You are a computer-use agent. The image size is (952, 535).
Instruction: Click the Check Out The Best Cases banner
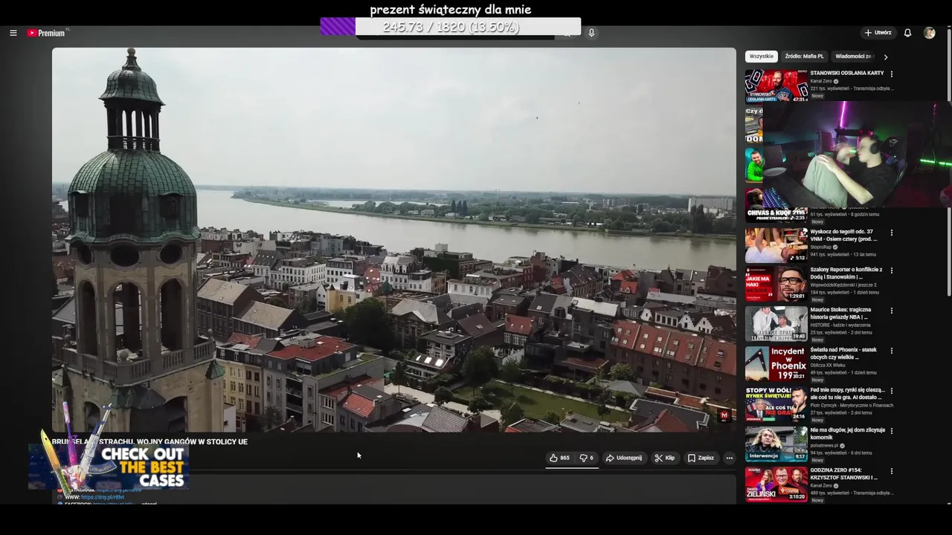(109, 465)
